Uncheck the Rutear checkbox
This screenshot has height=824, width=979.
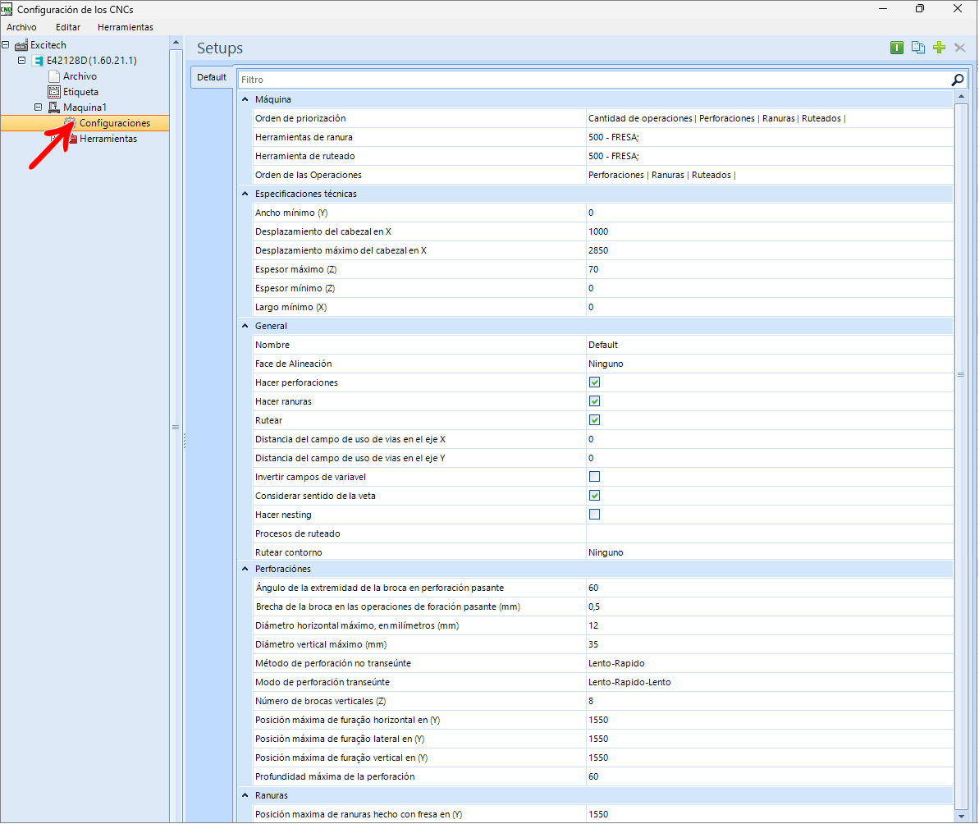click(x=594, y=419)
